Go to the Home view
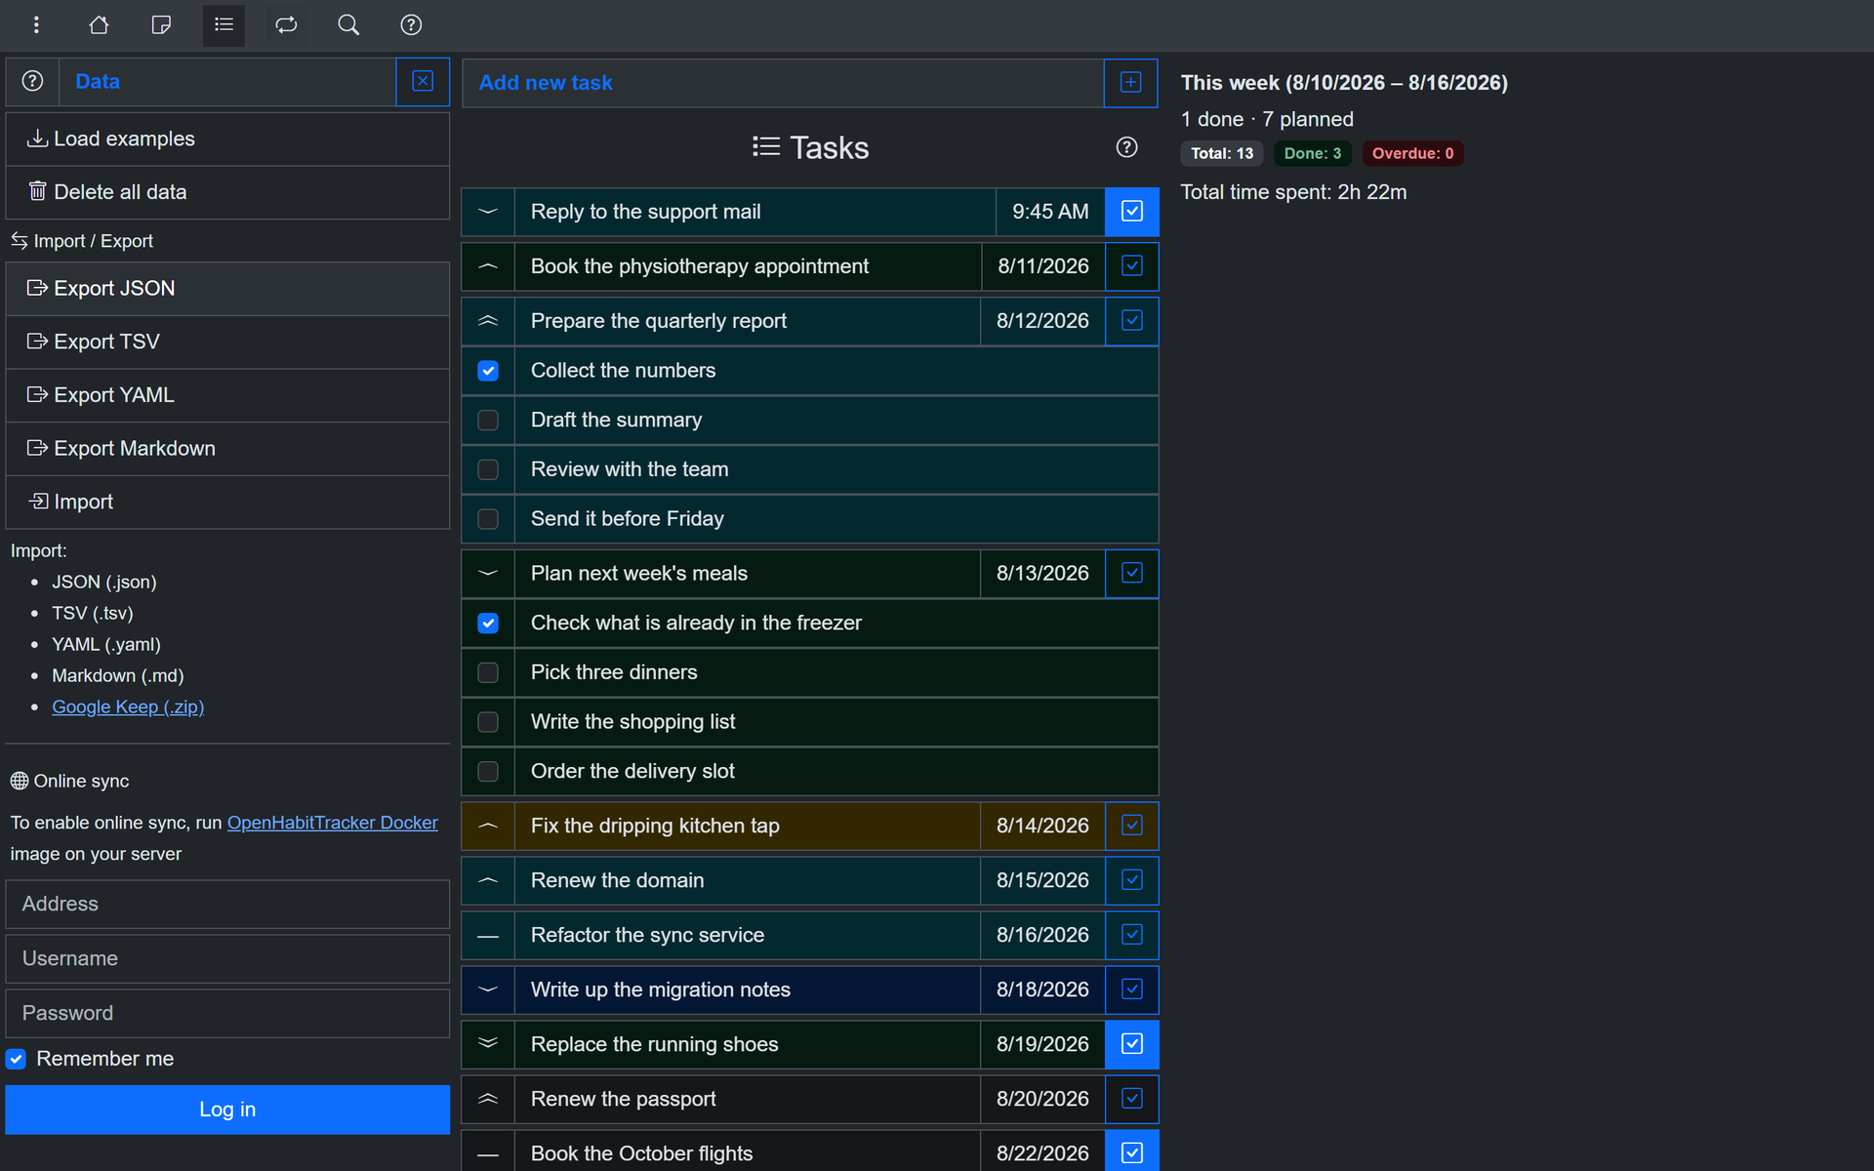The height and width of the screenshot is (1171, 1874). point(99,25)
